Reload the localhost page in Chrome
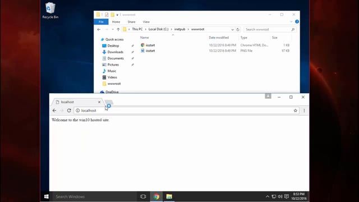The width and height of the screenshot is (359, 202). tap(69, 111)
